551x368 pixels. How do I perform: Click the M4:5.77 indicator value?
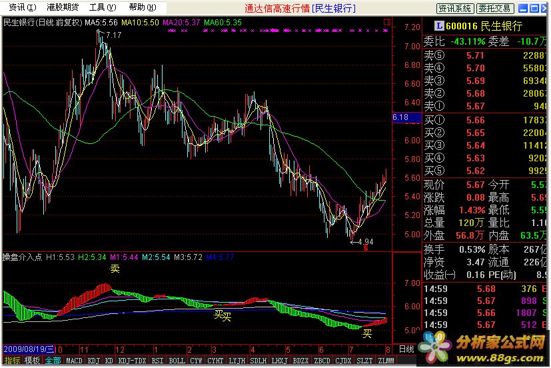pyautogui.click(x=220, y=257)
